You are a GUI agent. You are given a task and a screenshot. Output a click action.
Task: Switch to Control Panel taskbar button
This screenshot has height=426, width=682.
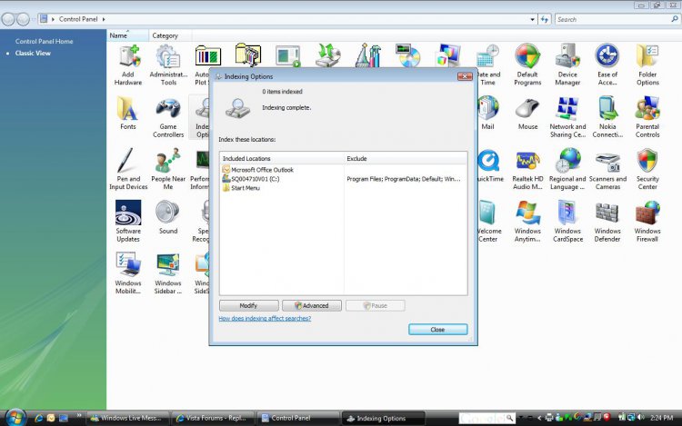(x=298, y=418)
